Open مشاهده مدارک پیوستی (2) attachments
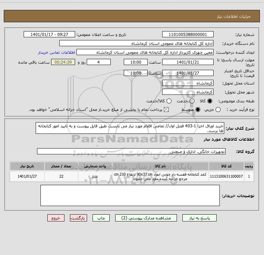The image size is (264, 255). coord(146,218)
